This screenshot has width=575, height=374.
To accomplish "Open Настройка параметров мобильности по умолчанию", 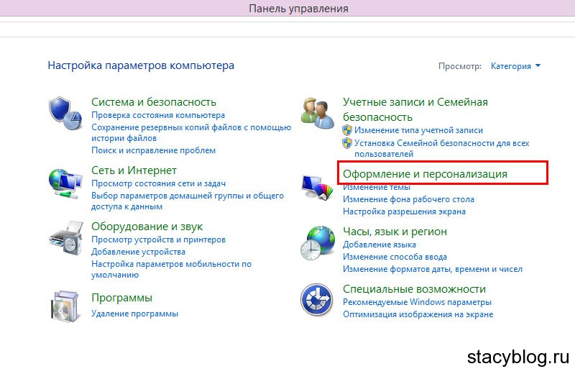I will click(171, 269).
